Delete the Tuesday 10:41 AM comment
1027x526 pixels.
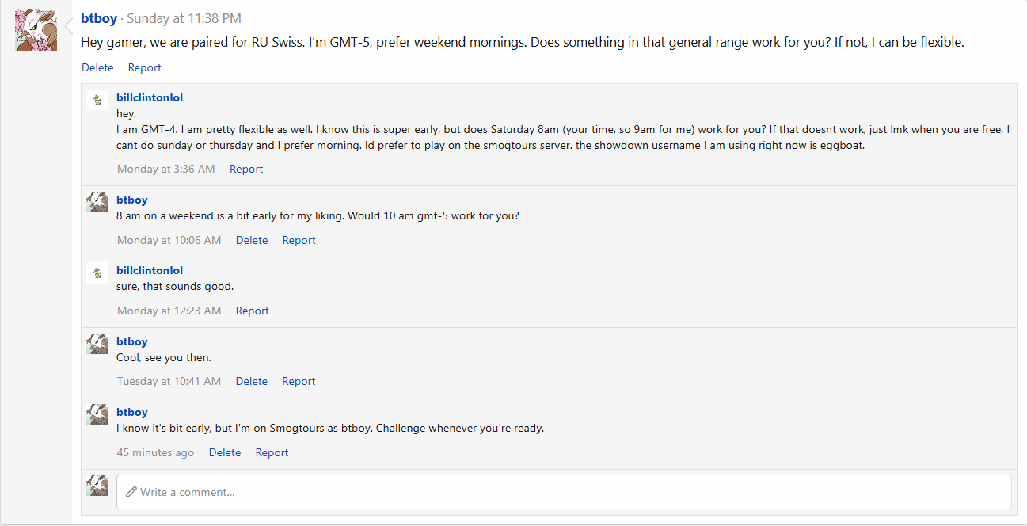(252, 381)
